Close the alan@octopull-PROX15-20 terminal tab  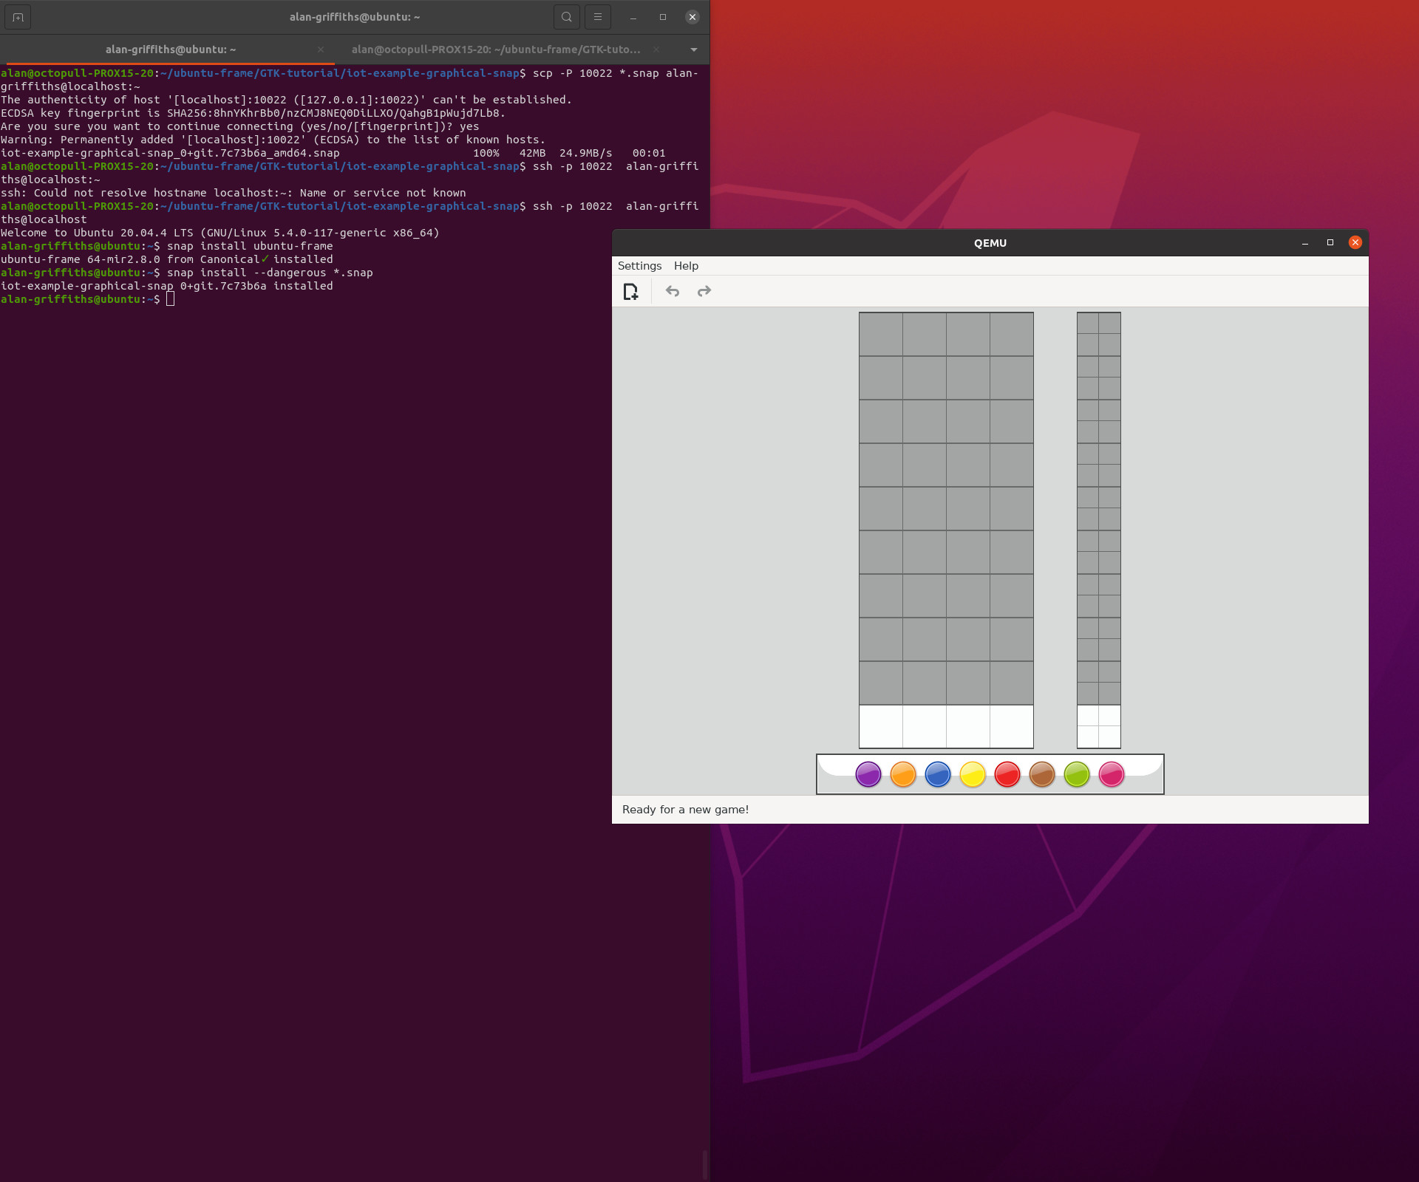click(656, 49)
